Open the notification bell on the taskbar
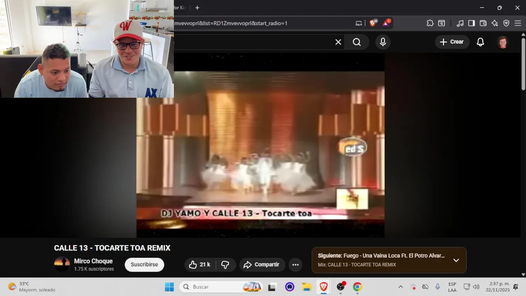 (516, 287)
